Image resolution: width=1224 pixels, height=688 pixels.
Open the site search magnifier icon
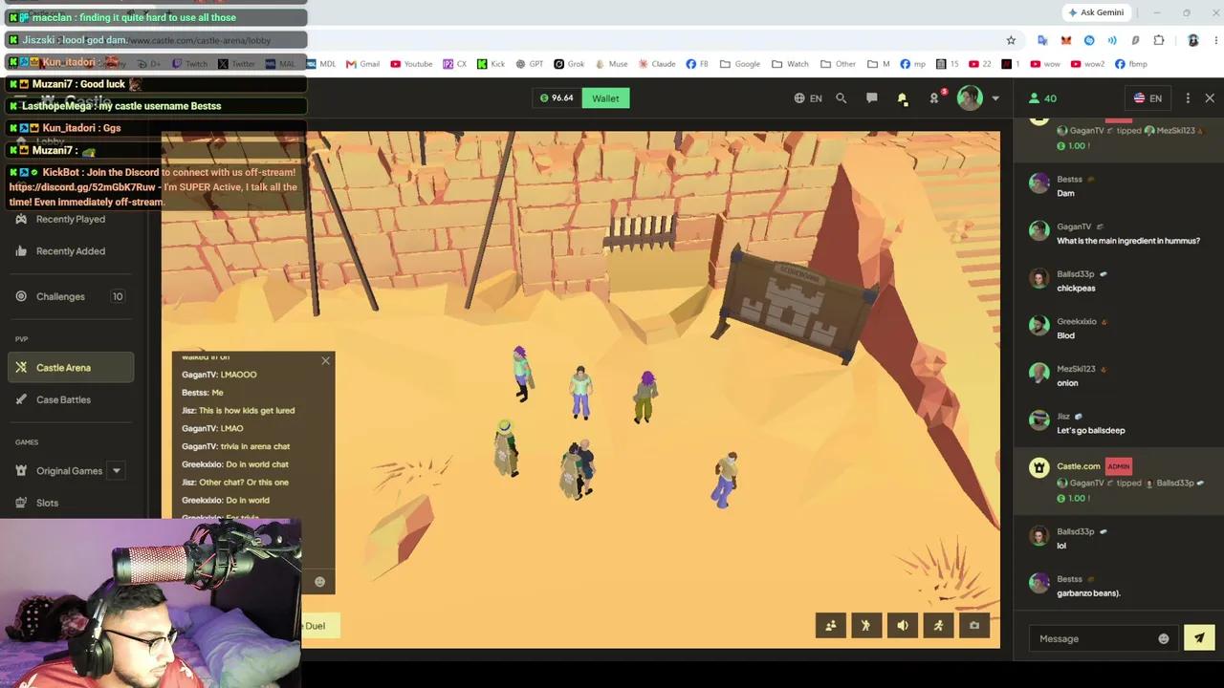coord(841,98)
